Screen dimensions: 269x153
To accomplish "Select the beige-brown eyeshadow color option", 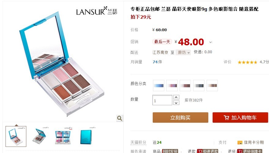I will click(x=212, y=85).
